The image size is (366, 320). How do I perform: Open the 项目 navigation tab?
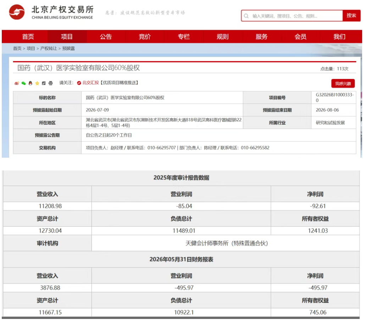[67, 37]
